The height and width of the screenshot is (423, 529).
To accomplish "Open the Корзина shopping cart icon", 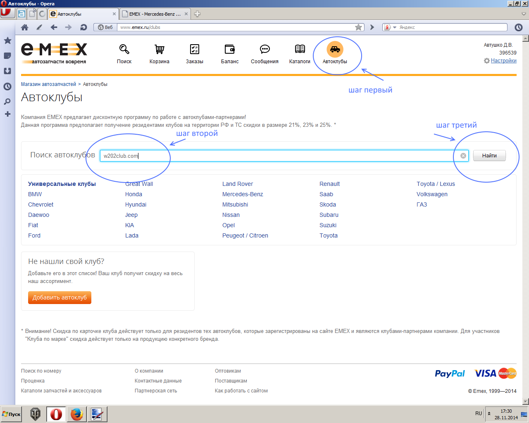I will click(160, 49).
